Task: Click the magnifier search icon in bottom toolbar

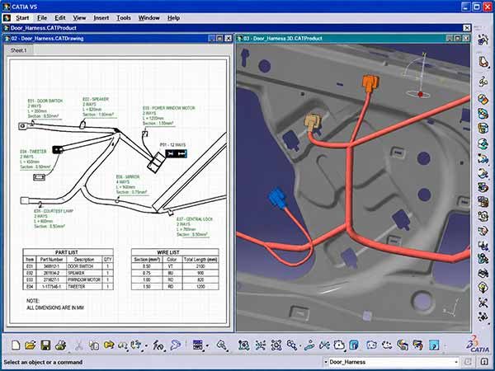Action: tap(222, 345)
